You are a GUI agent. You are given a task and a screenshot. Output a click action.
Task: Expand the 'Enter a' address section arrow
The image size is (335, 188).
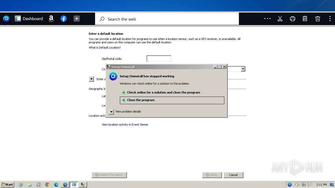91,79
